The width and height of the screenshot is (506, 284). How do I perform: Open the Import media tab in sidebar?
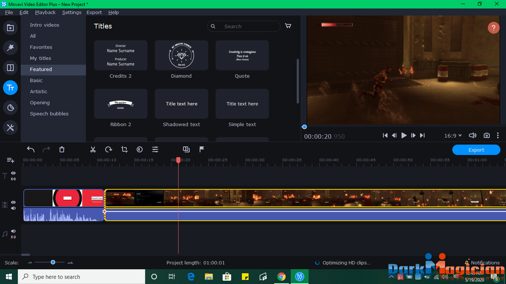pos(10,28)
